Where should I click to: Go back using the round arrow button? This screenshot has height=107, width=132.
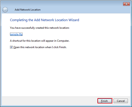(5, 10)
